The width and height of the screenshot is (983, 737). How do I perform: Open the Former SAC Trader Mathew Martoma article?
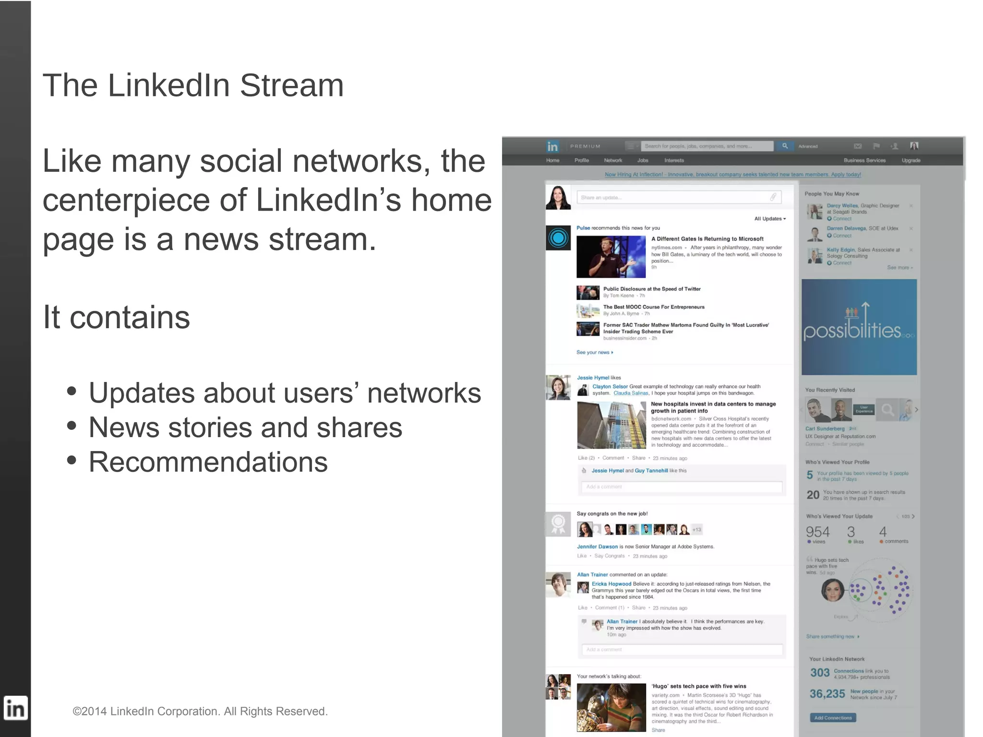[x=685, y=328]
